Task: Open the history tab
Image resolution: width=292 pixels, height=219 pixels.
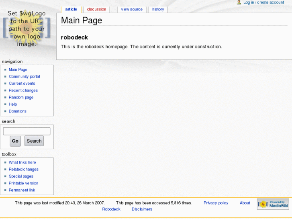Action: click(x=158, y=9)
